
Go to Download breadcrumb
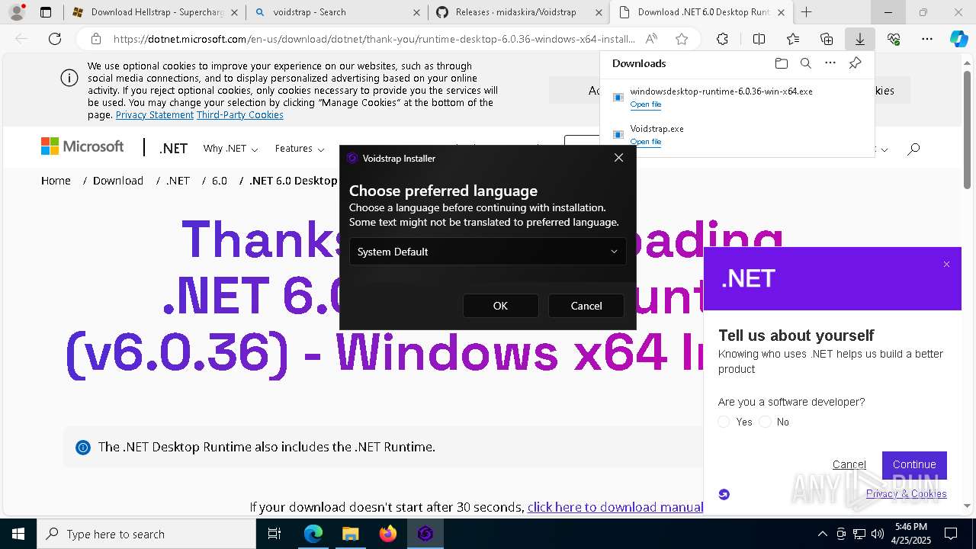(x=118, y=181)
